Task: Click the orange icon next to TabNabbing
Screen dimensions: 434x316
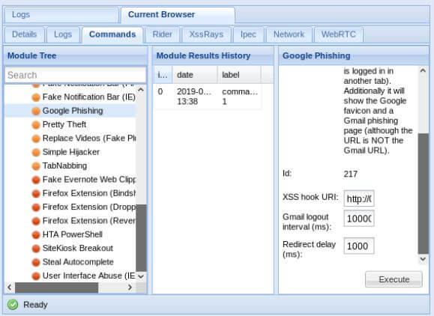Action: tap(36, 166)
